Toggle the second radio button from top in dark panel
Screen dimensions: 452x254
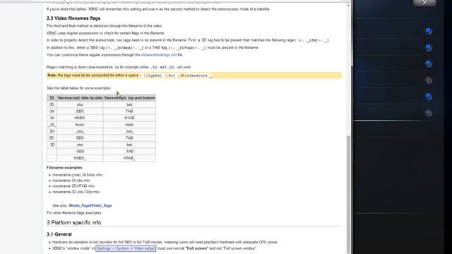428,47
